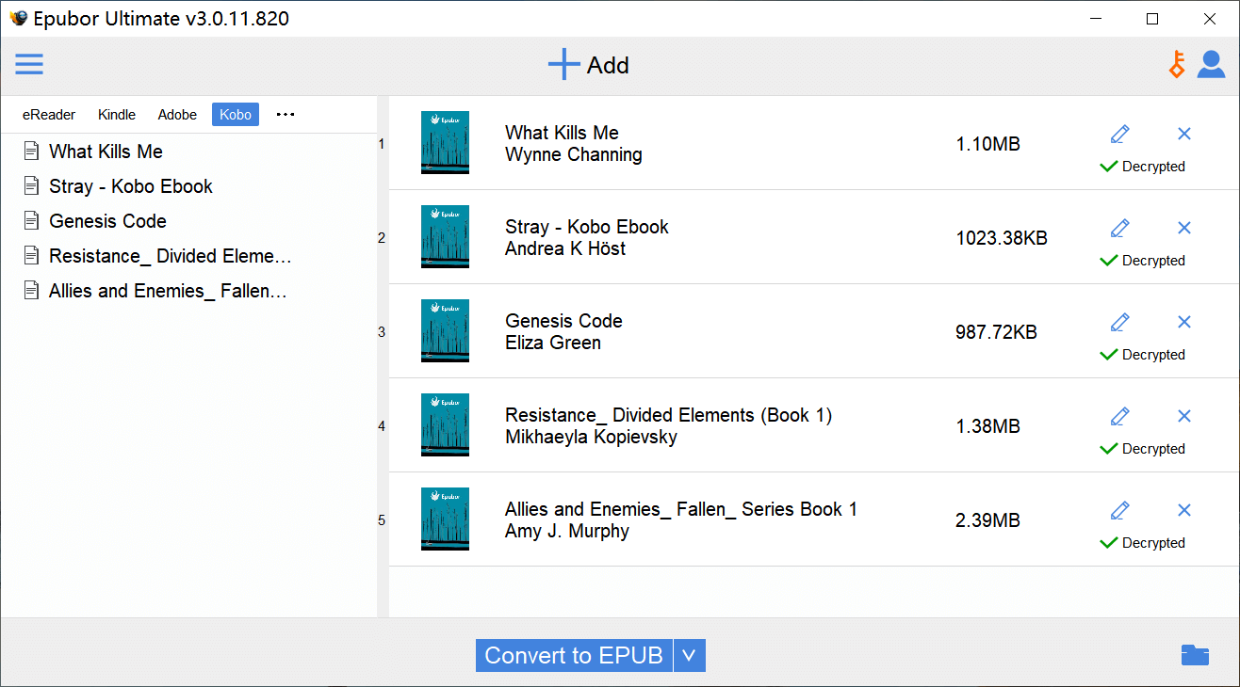Click document icon beside Genesis Code sidebar
The height and width of the screenshot is (687, 1240).
click(x=32, y=220)
